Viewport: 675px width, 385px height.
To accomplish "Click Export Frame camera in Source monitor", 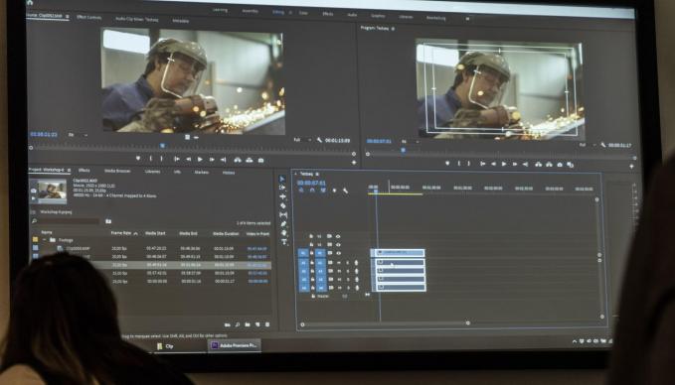I will pos(260,160).
